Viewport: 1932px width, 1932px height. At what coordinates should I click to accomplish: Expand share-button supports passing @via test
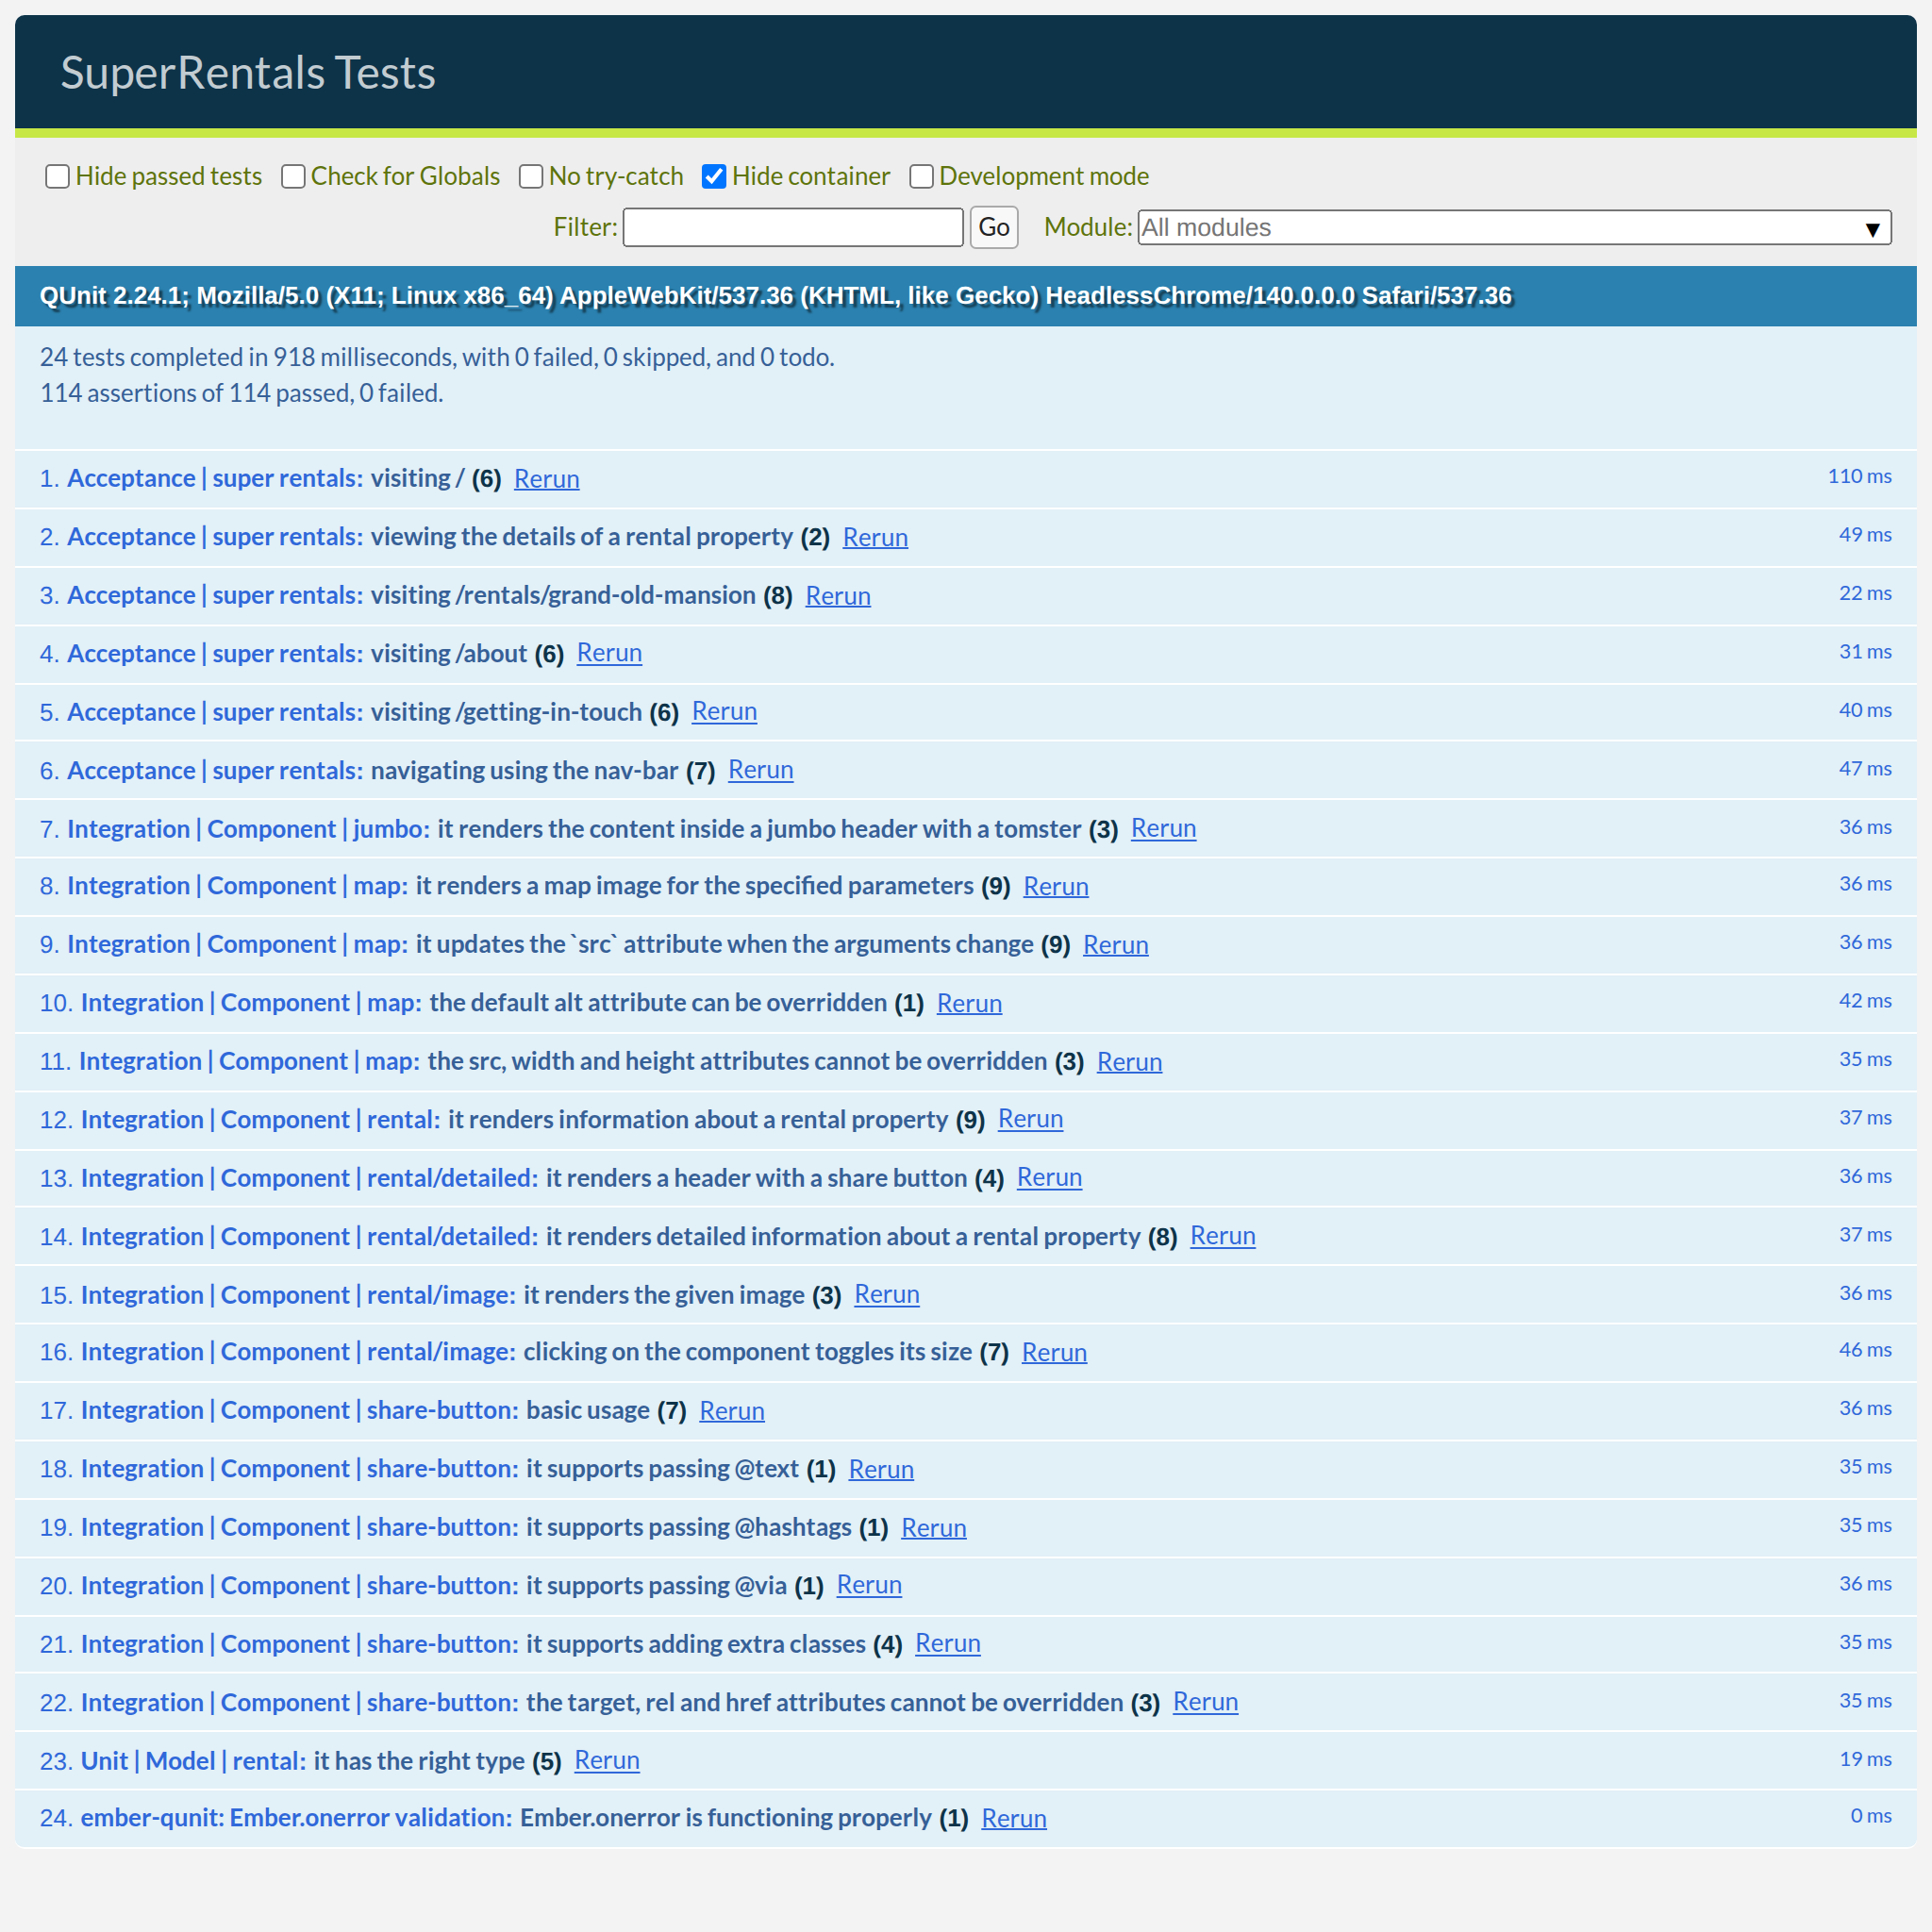(655, 1586)
